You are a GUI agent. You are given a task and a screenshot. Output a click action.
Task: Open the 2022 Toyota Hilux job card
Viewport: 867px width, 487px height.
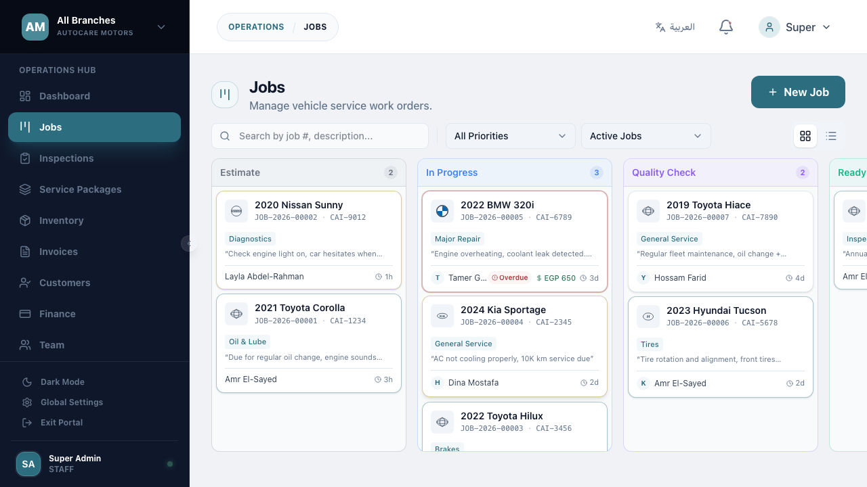coord(515,427)
